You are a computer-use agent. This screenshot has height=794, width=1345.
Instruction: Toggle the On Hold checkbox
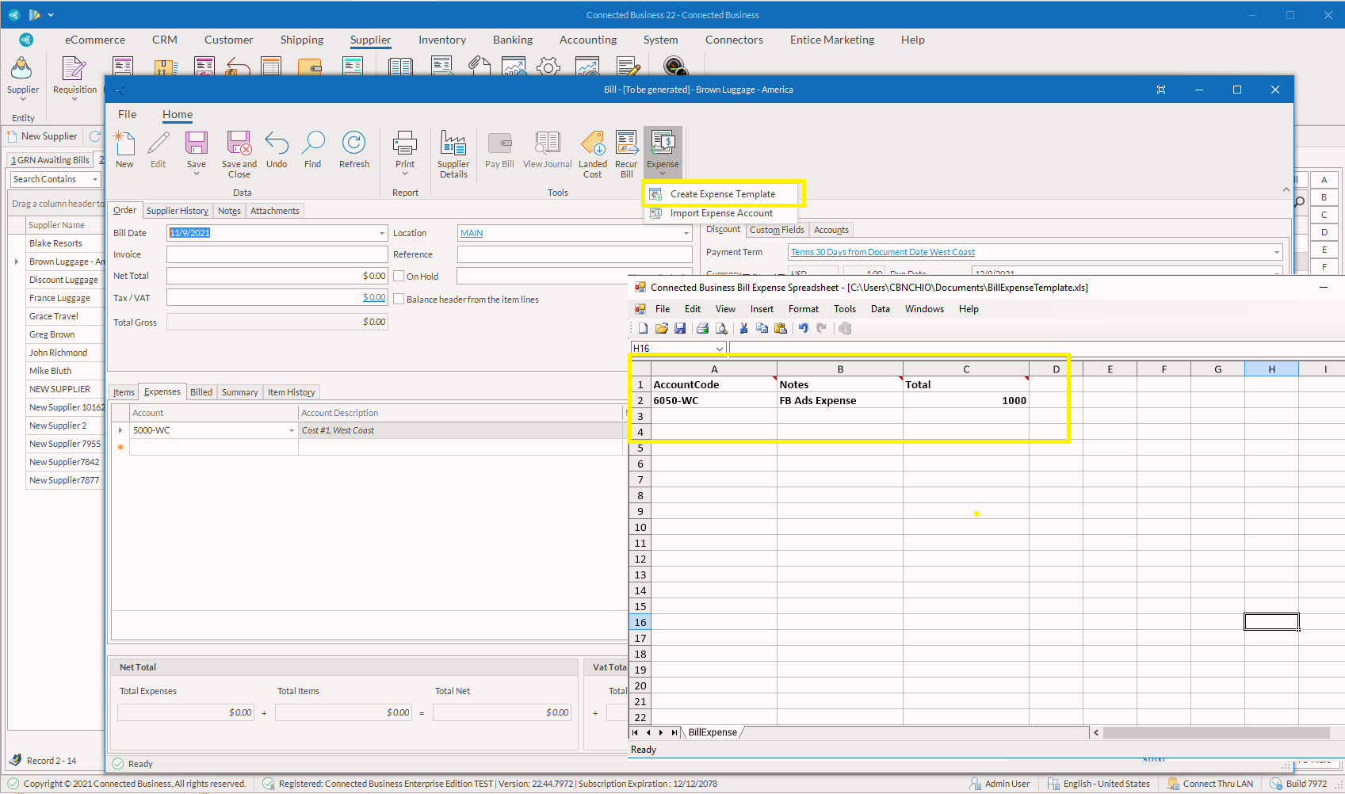pos(399,277)
